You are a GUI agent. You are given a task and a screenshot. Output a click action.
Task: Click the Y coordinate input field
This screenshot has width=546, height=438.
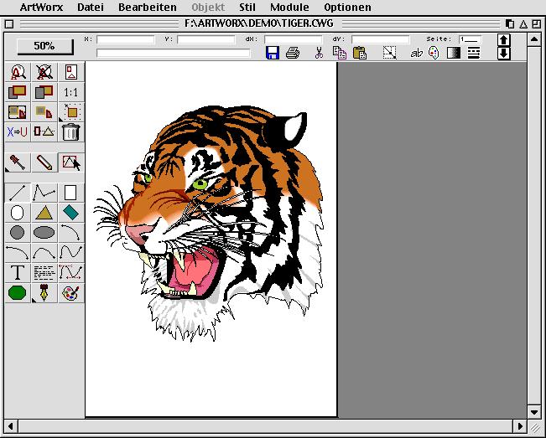[206, 39]
